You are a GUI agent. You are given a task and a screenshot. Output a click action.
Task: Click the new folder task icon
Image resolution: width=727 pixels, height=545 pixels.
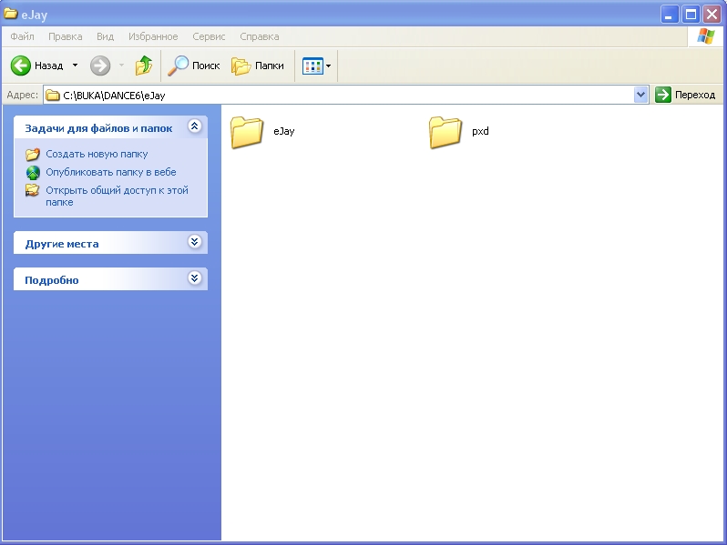pos(33,154)
